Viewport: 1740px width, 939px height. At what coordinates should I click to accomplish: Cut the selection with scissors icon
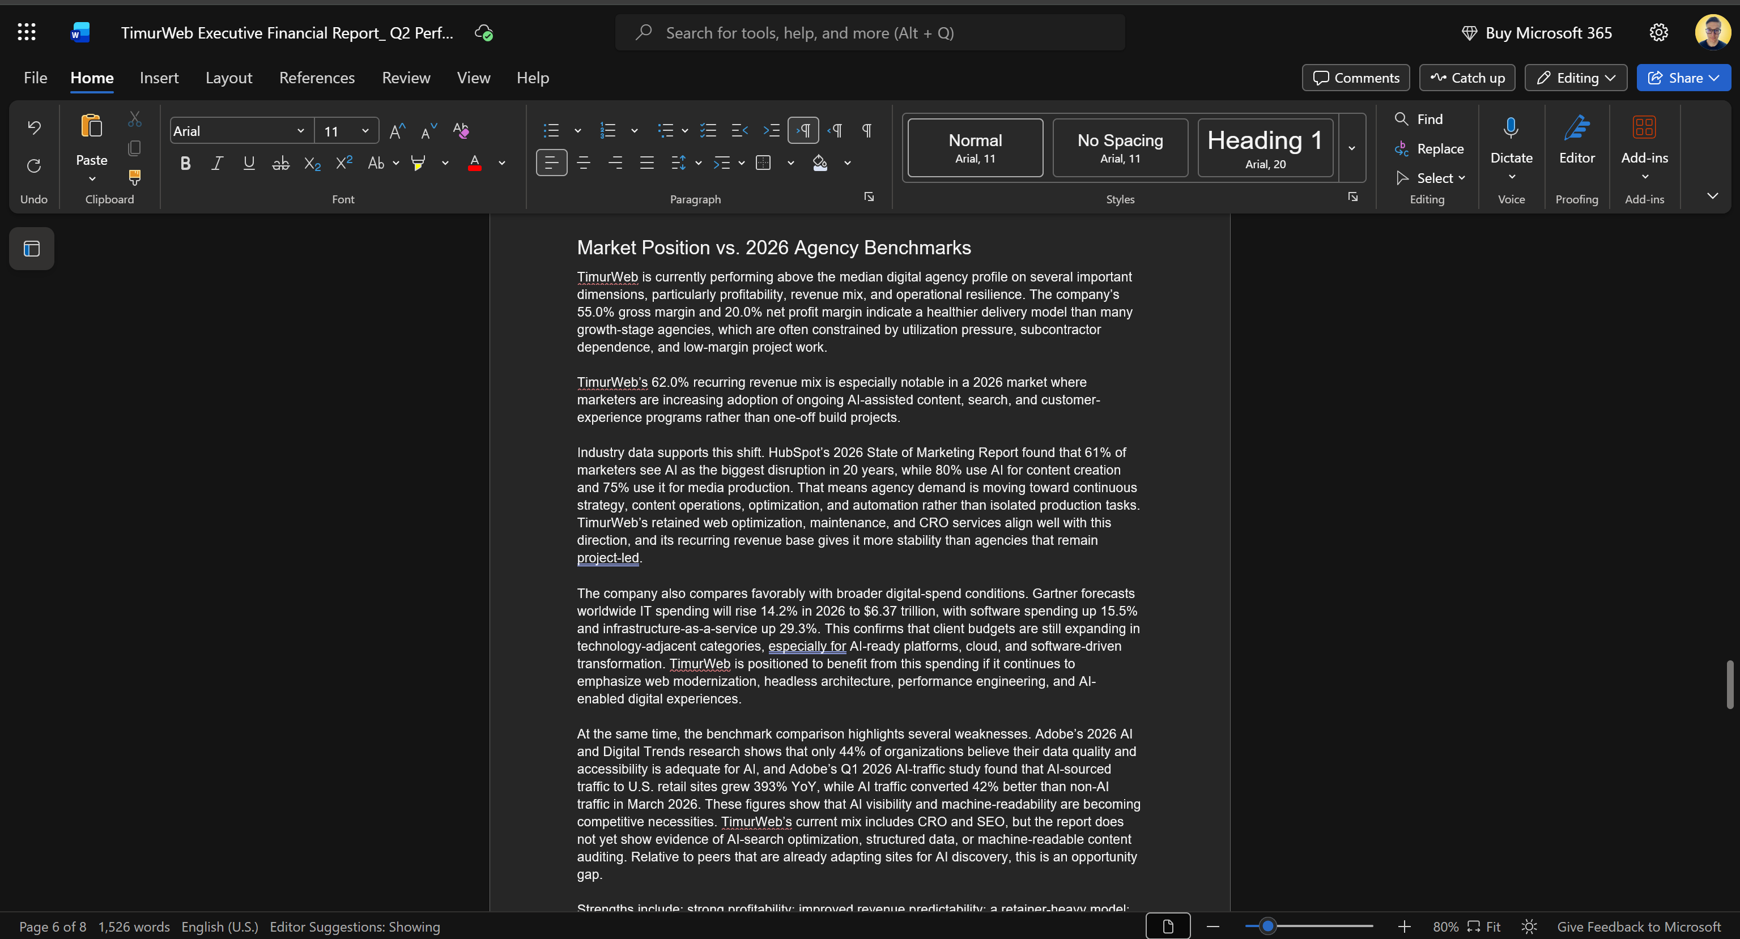click(x=134, y=119)
